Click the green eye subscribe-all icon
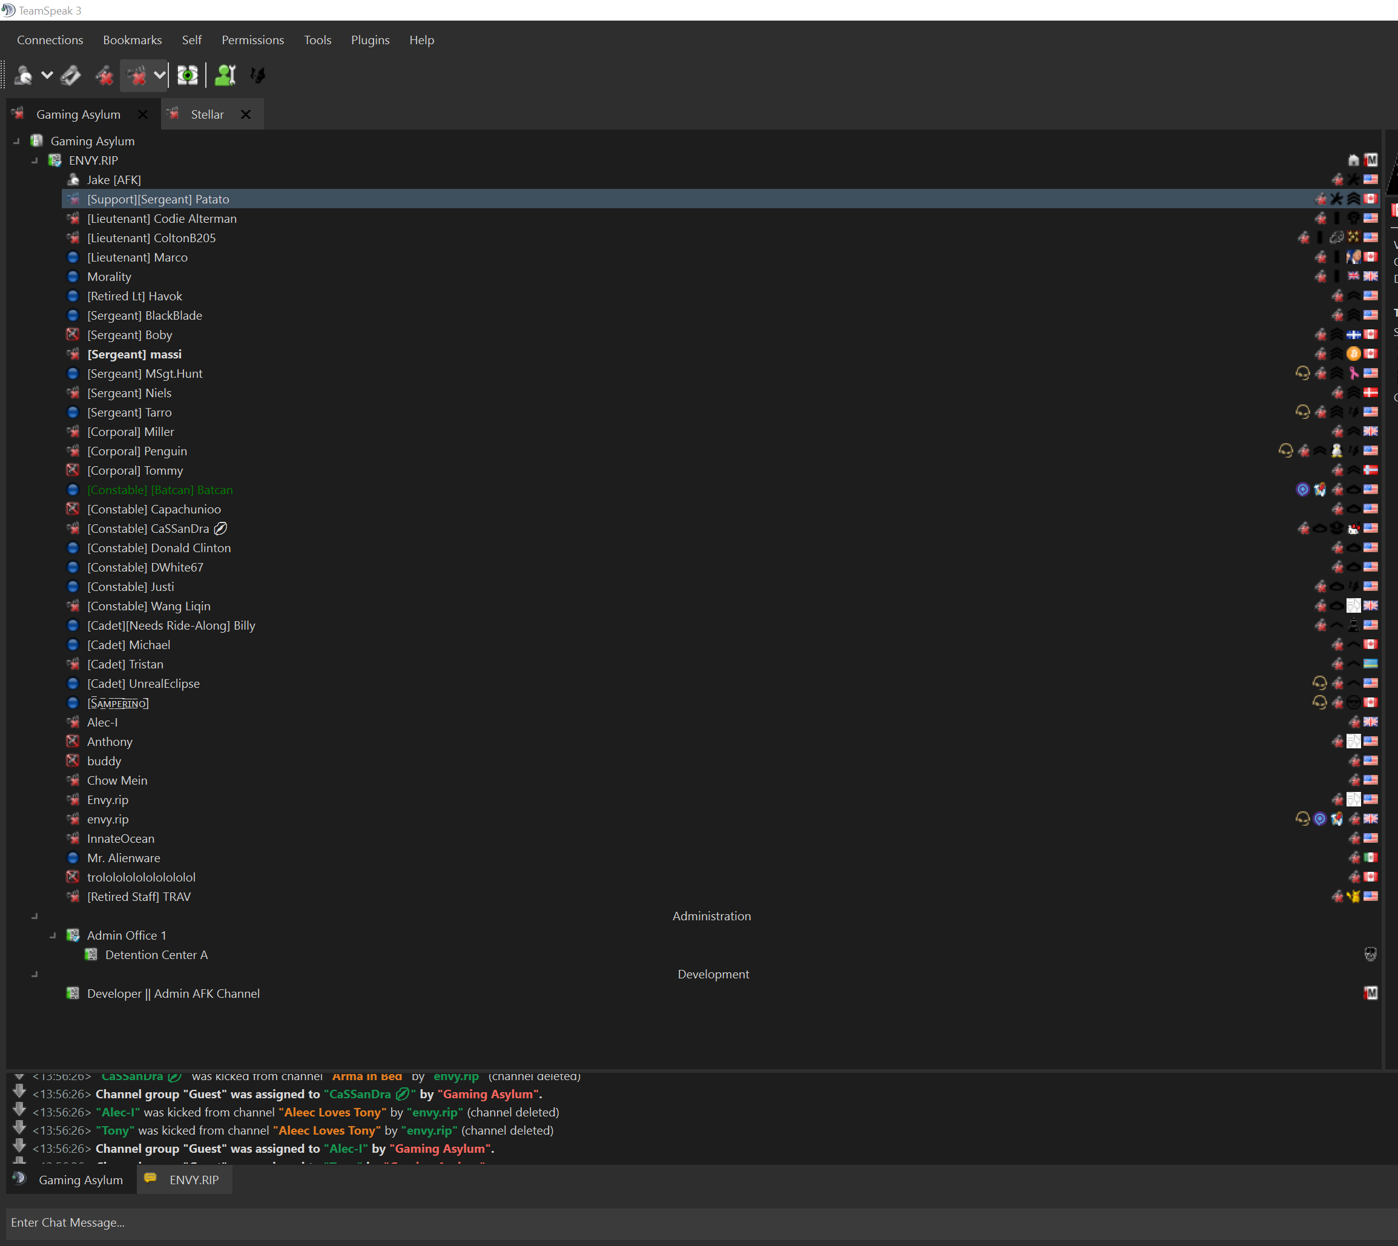This screenshot has width=1398, height=1246. tap(187, 75)
